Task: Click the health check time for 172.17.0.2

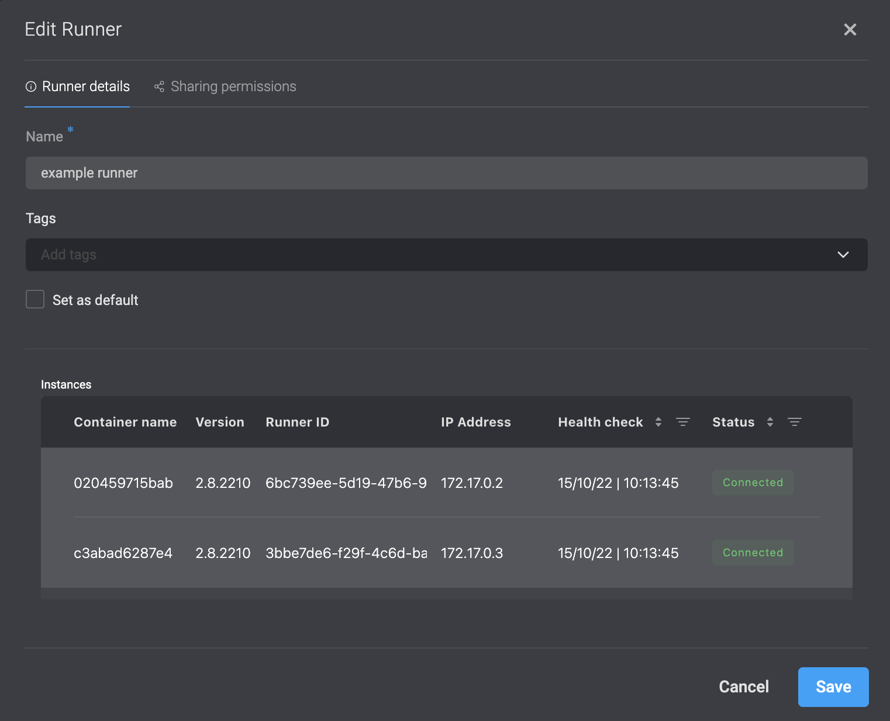Action: pyautogui.click(x=618, y=483)
